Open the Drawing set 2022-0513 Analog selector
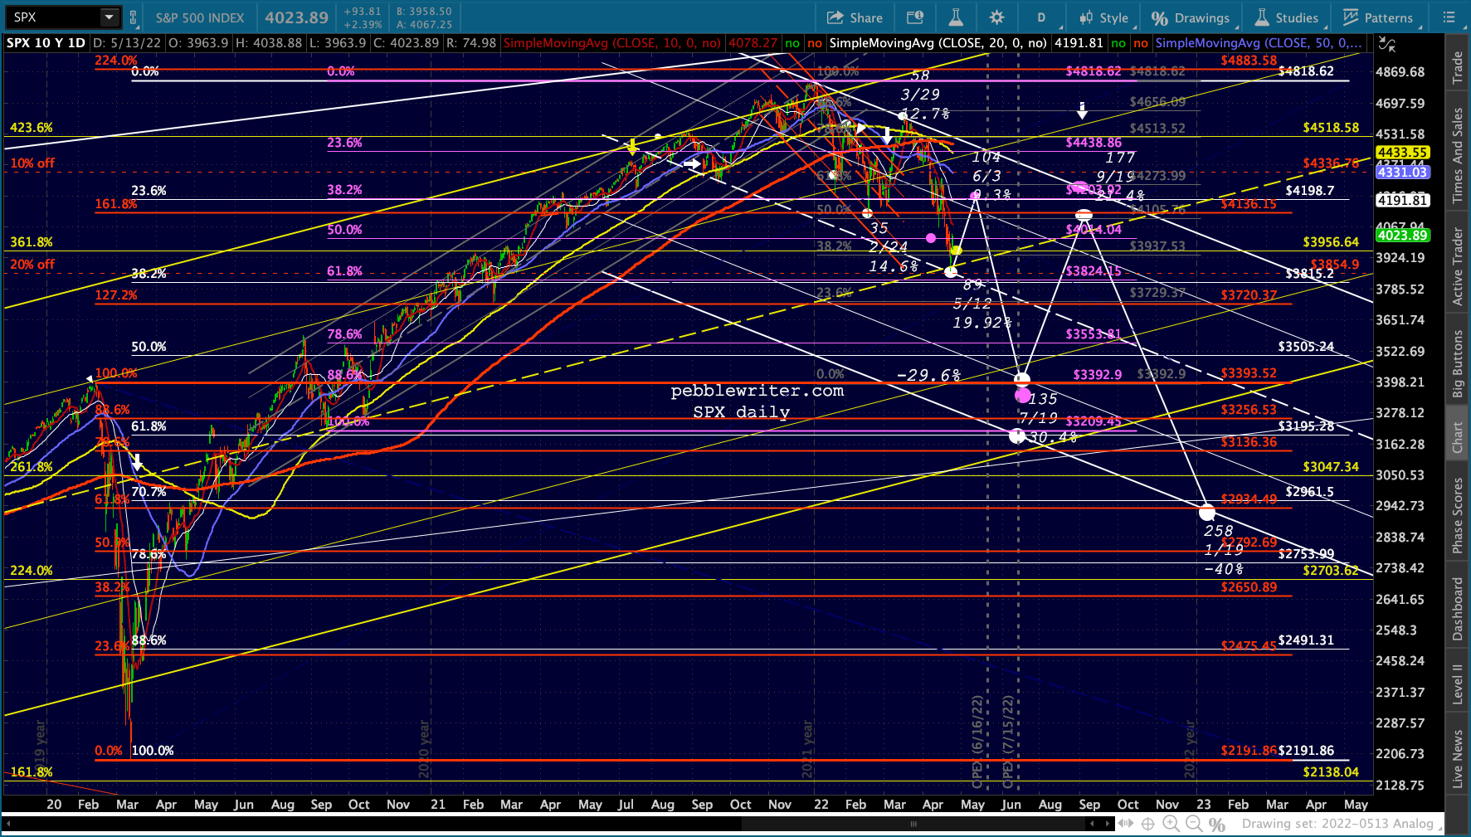 (x=1343, y=824)
